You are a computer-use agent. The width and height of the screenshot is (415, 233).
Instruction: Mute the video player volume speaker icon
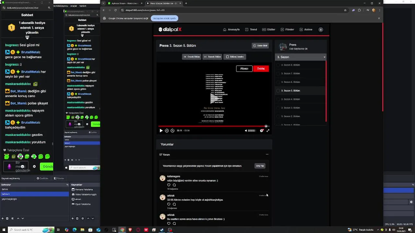(246, 131)
